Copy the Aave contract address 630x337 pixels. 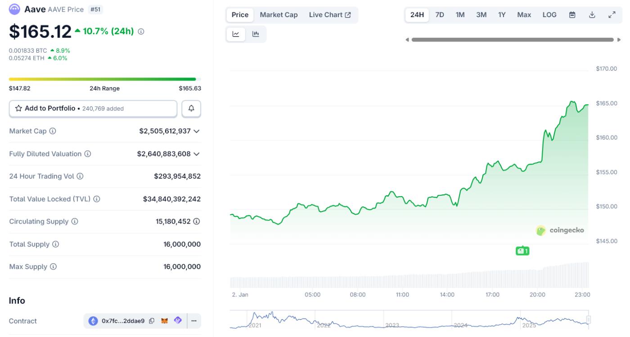[x=152, y=321]
